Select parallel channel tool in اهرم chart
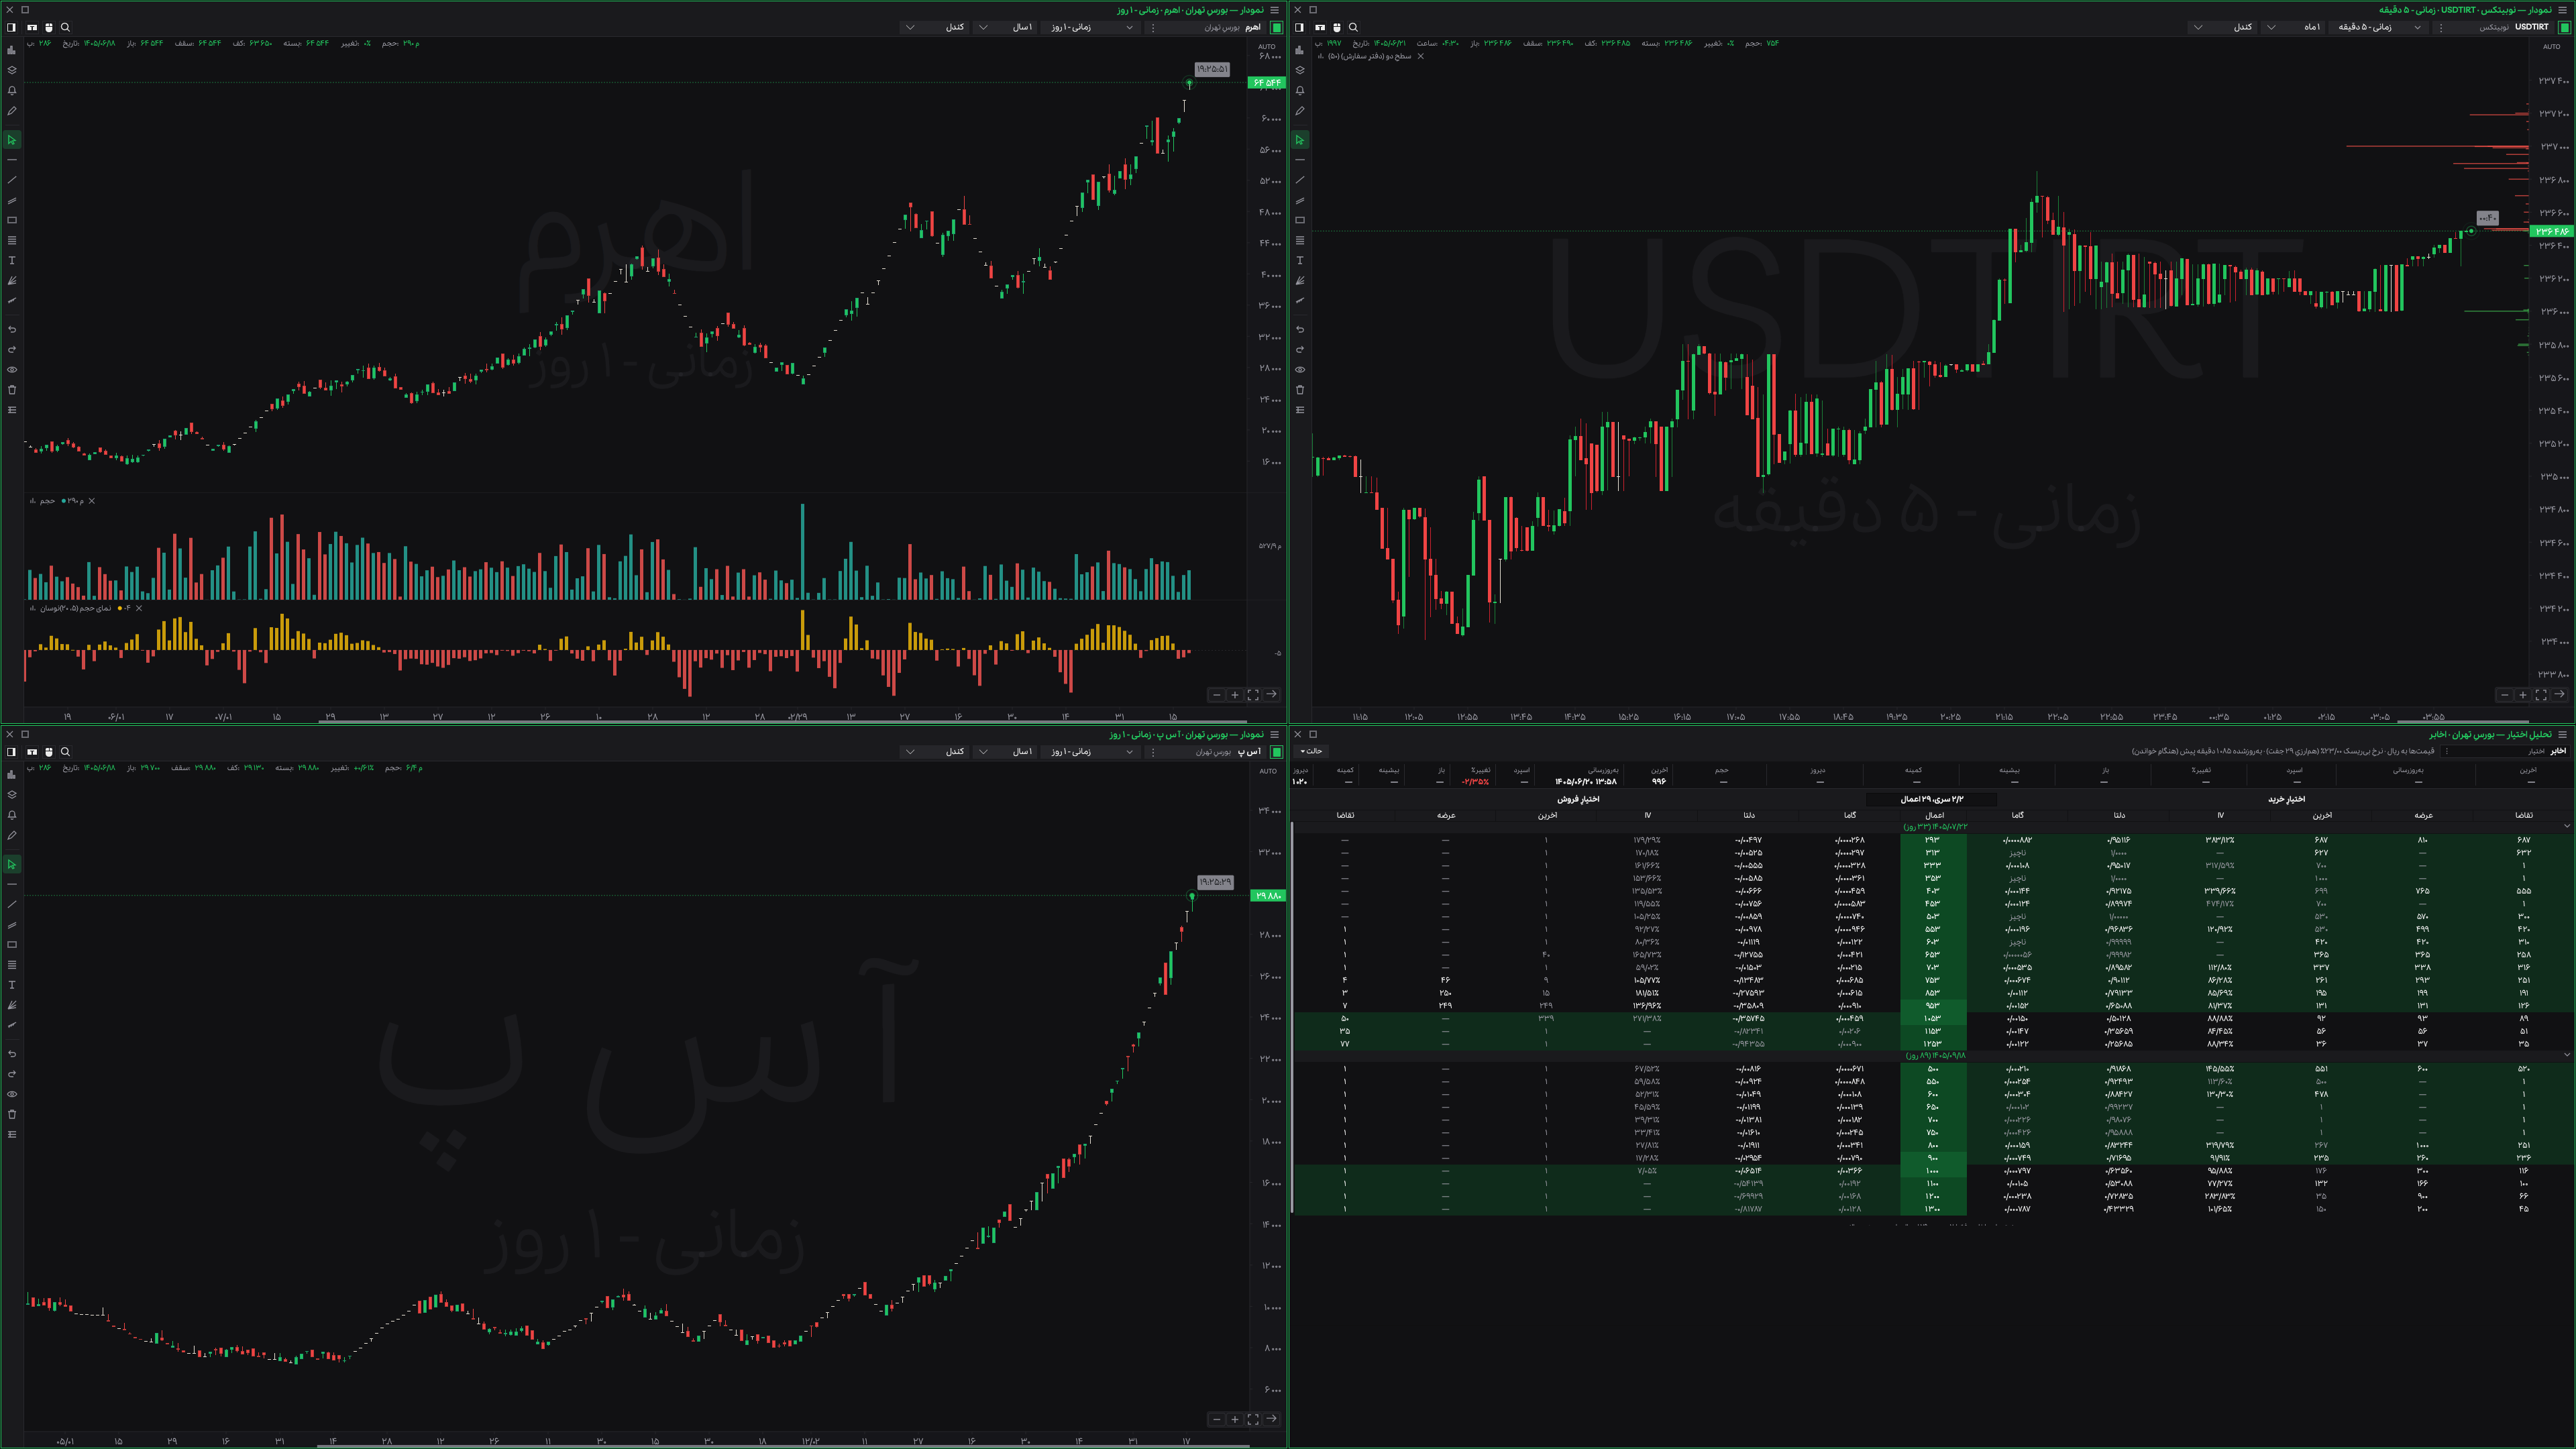 click(12, 200)
